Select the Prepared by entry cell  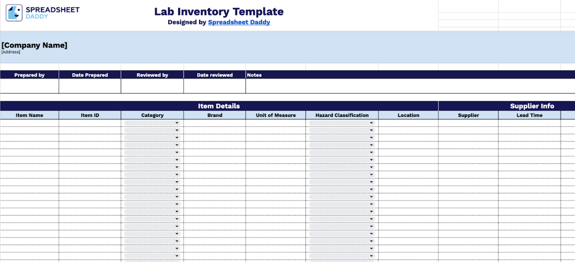(x=29, y=86)
